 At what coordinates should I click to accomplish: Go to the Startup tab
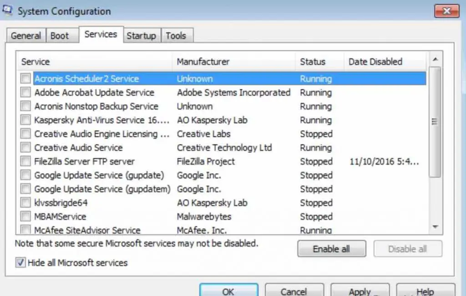(x=141, y=36)
